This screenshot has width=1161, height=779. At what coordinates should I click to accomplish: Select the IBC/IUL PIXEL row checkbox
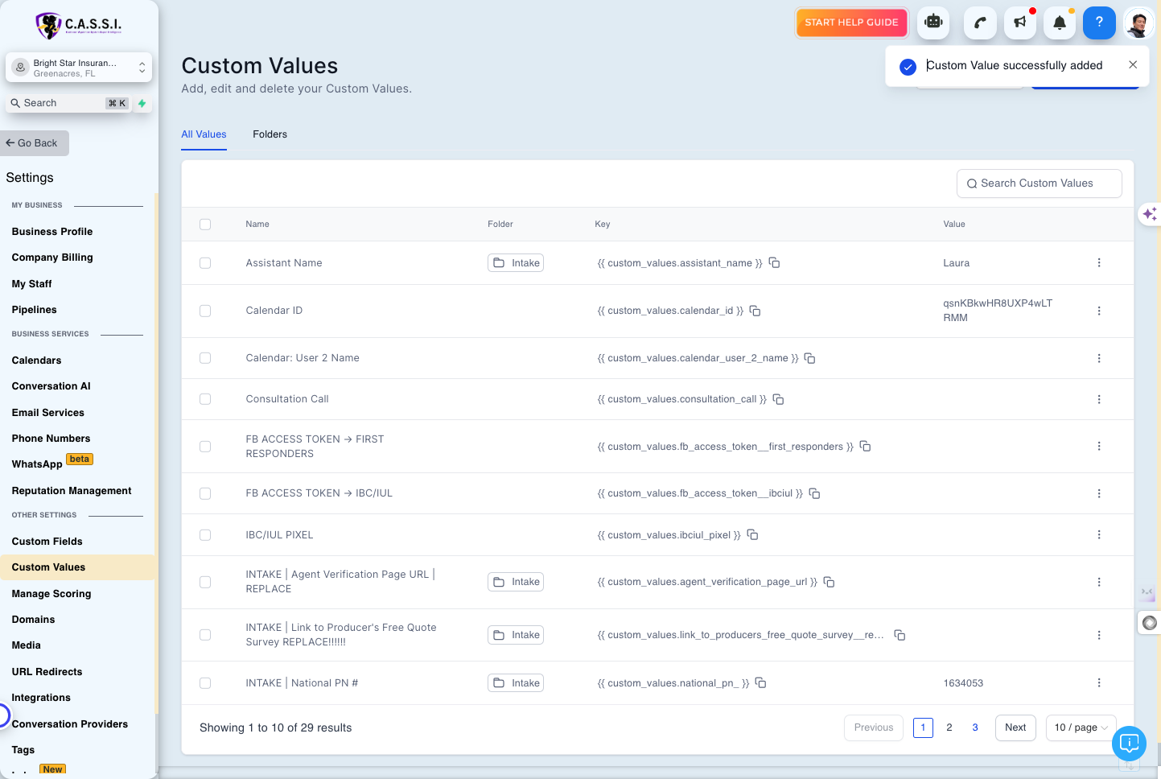coord(205,535)
